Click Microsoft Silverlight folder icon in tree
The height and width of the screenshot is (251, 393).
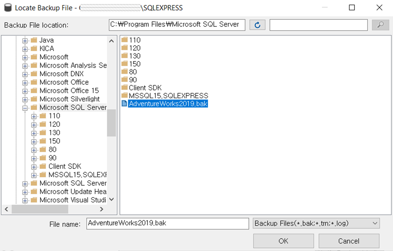34,99
